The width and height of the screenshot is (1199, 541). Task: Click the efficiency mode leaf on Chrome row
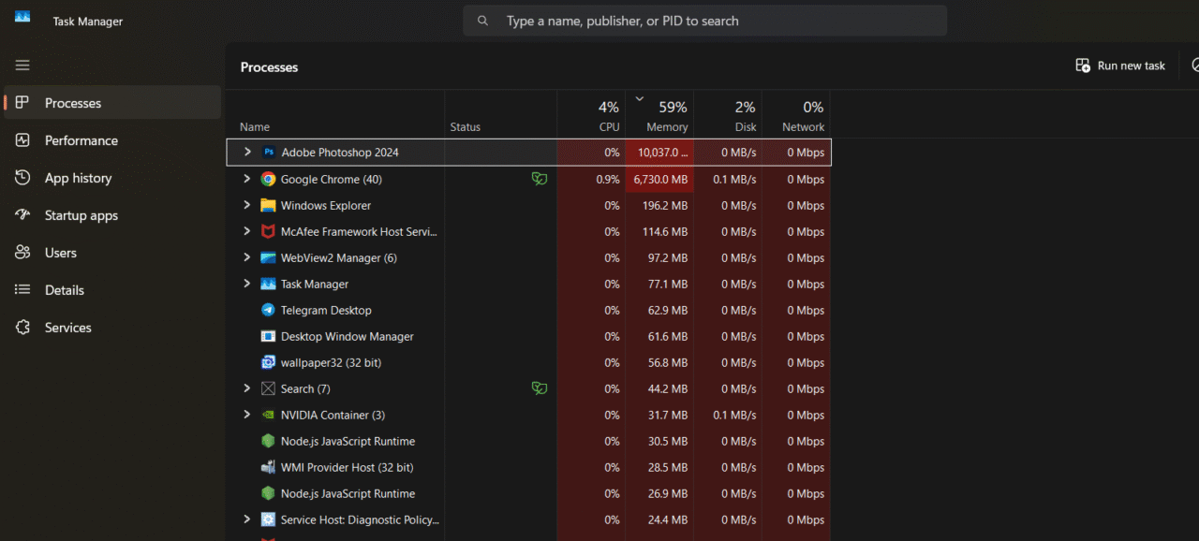tap(539, 179)
